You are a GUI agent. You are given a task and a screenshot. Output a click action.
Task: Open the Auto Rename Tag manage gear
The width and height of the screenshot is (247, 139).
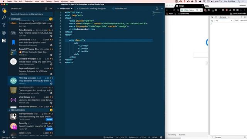51,36
